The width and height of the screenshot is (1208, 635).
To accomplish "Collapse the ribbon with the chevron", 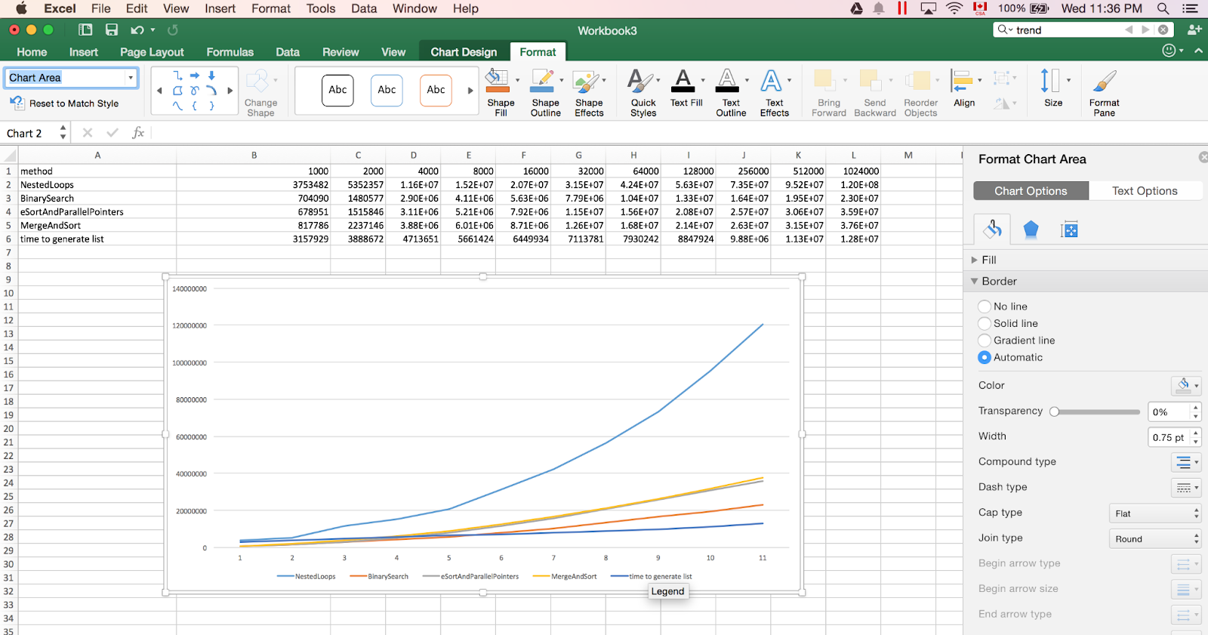I will [1198, 51].
